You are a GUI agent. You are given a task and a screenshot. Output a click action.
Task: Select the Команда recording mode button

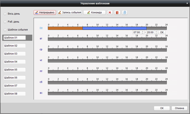tap(94, 13)
